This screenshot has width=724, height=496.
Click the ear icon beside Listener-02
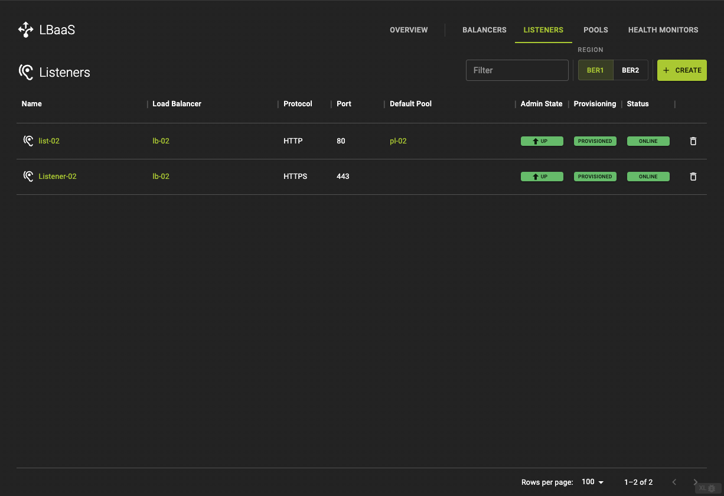[x=28, y=176]
